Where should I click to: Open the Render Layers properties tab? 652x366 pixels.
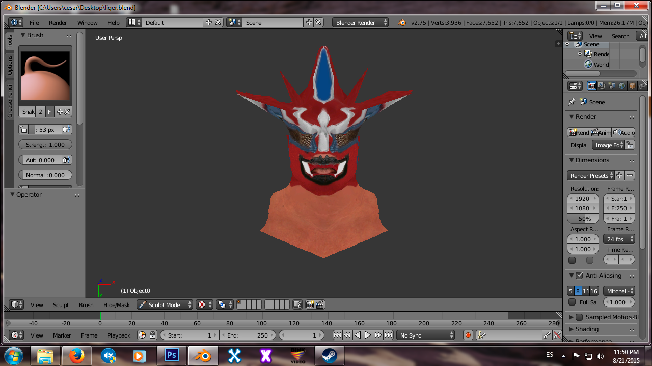coord(602,86)
